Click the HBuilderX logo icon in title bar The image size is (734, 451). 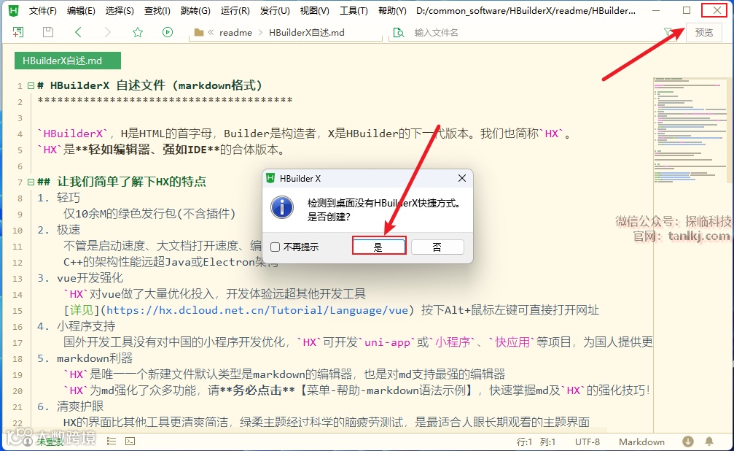pos(14,10)
